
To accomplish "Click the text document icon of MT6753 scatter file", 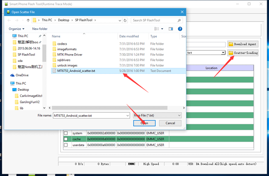I will (x=54, y=71).
